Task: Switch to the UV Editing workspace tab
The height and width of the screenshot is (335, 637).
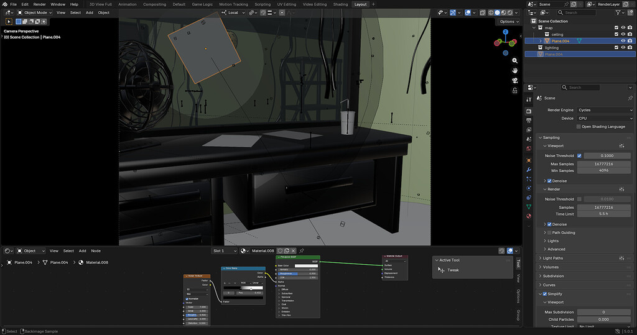Action: [286, 4]
